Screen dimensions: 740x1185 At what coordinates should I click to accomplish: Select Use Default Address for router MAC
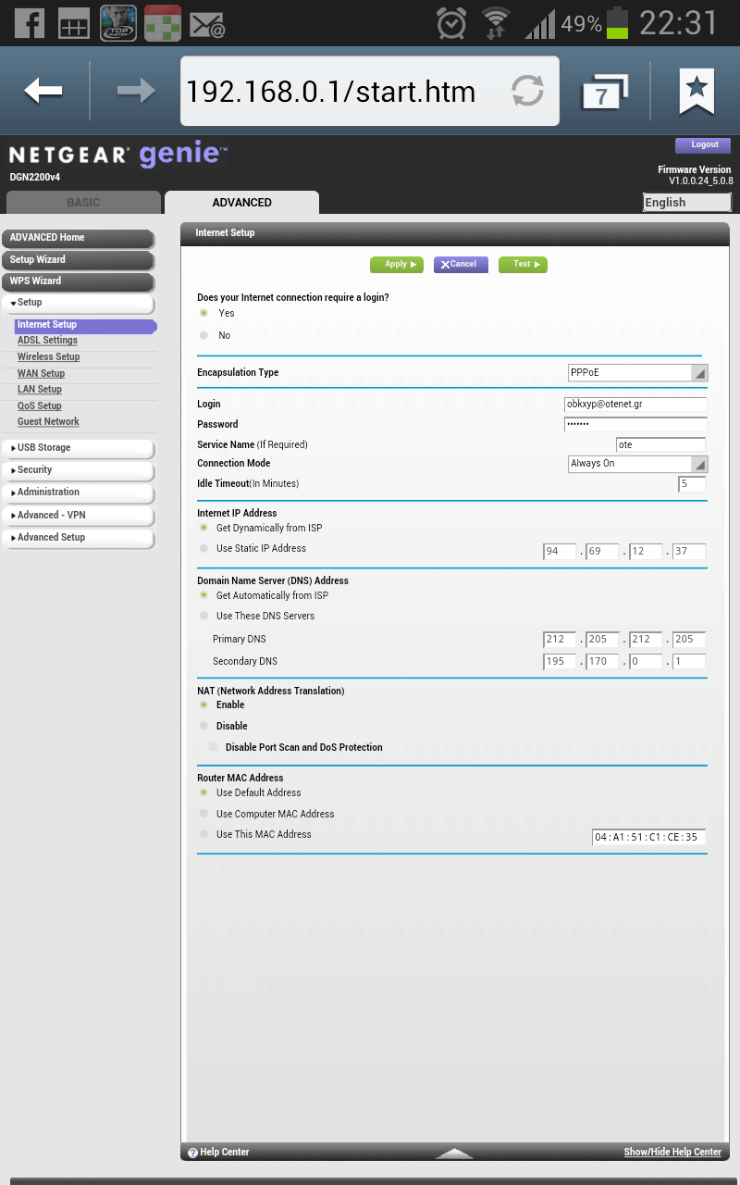(x=203, y=792)
